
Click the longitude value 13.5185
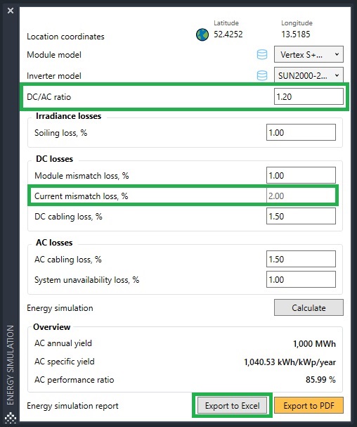(x=295, y=34)
